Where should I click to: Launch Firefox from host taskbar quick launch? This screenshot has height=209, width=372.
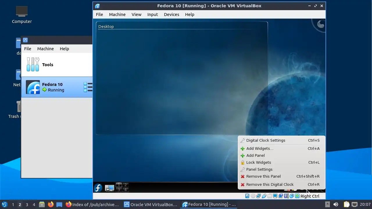51,204
